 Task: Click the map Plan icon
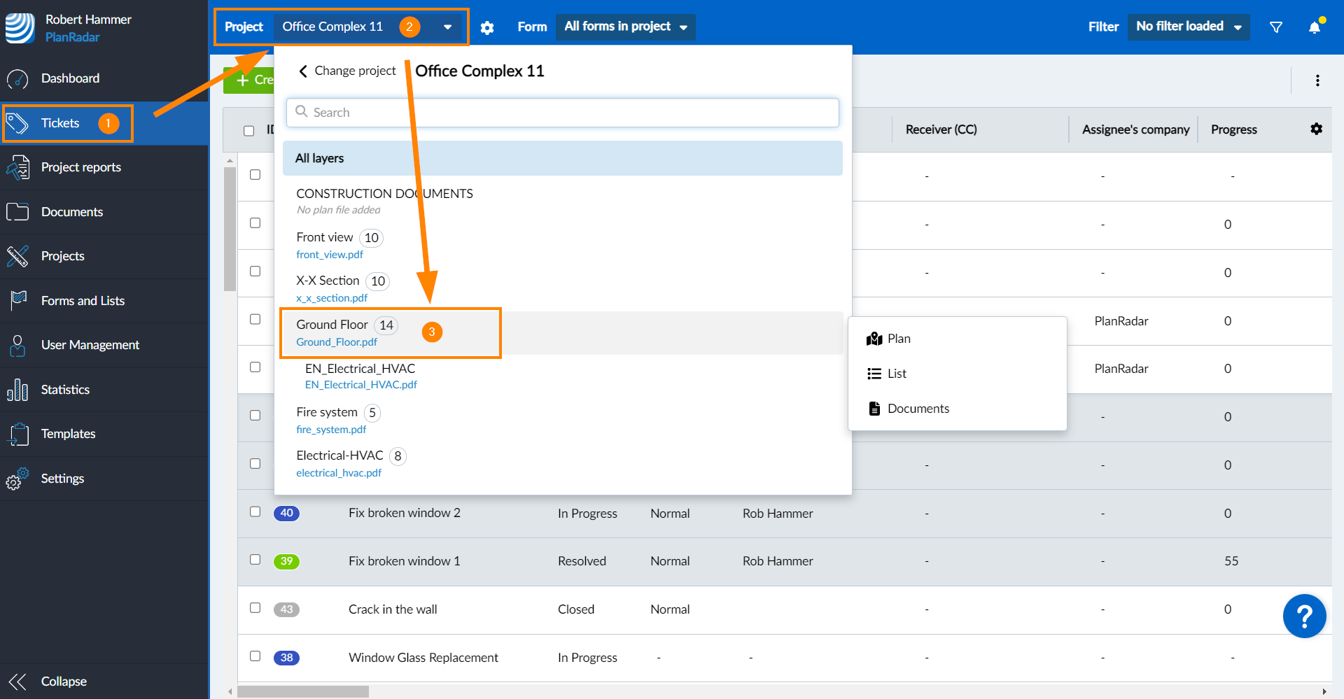874,339
